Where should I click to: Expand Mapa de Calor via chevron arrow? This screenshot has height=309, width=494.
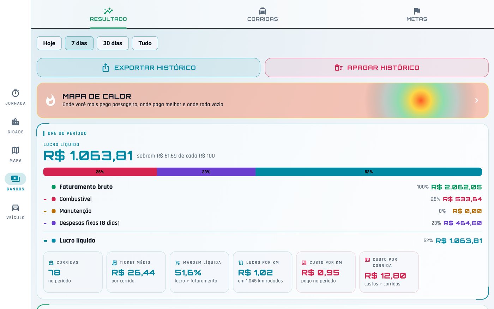pyautogui.click(x=477, y=100)
